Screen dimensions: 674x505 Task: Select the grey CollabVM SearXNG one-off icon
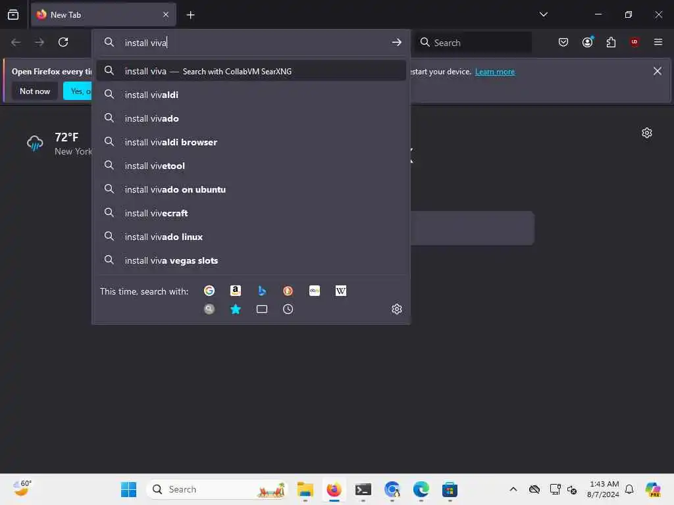(209, 309)
